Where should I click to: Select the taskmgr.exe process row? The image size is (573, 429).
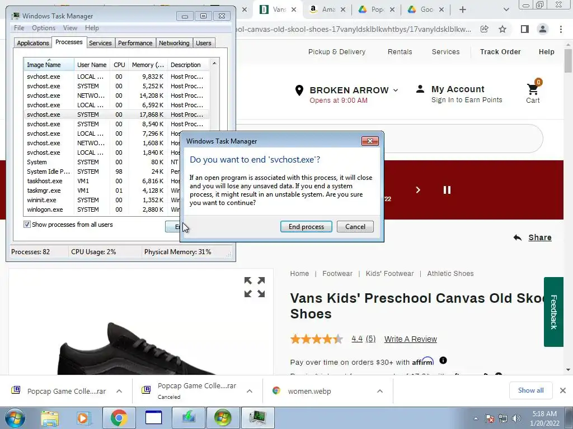click(x=102, y=190)
